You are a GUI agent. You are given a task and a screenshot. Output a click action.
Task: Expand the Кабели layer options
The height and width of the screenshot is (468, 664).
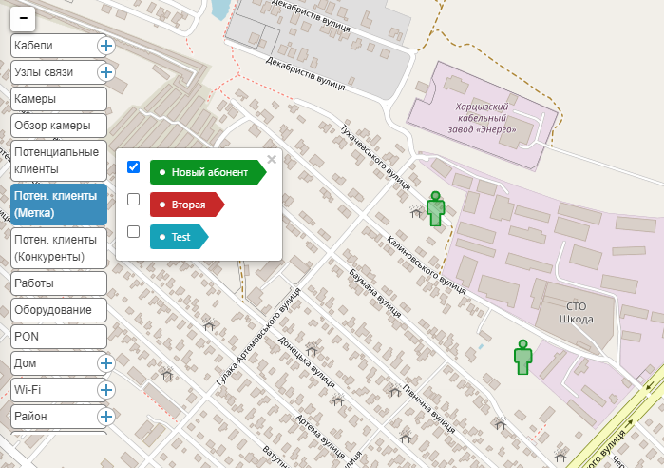click(x=105, y=46)
